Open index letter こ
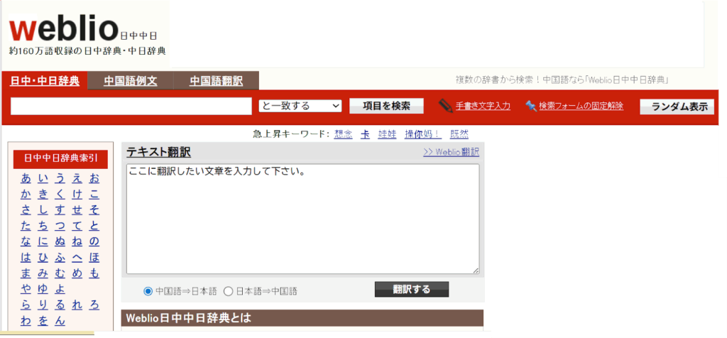The width and height of the screenshot is (727, 338). [x=94, y=195]
